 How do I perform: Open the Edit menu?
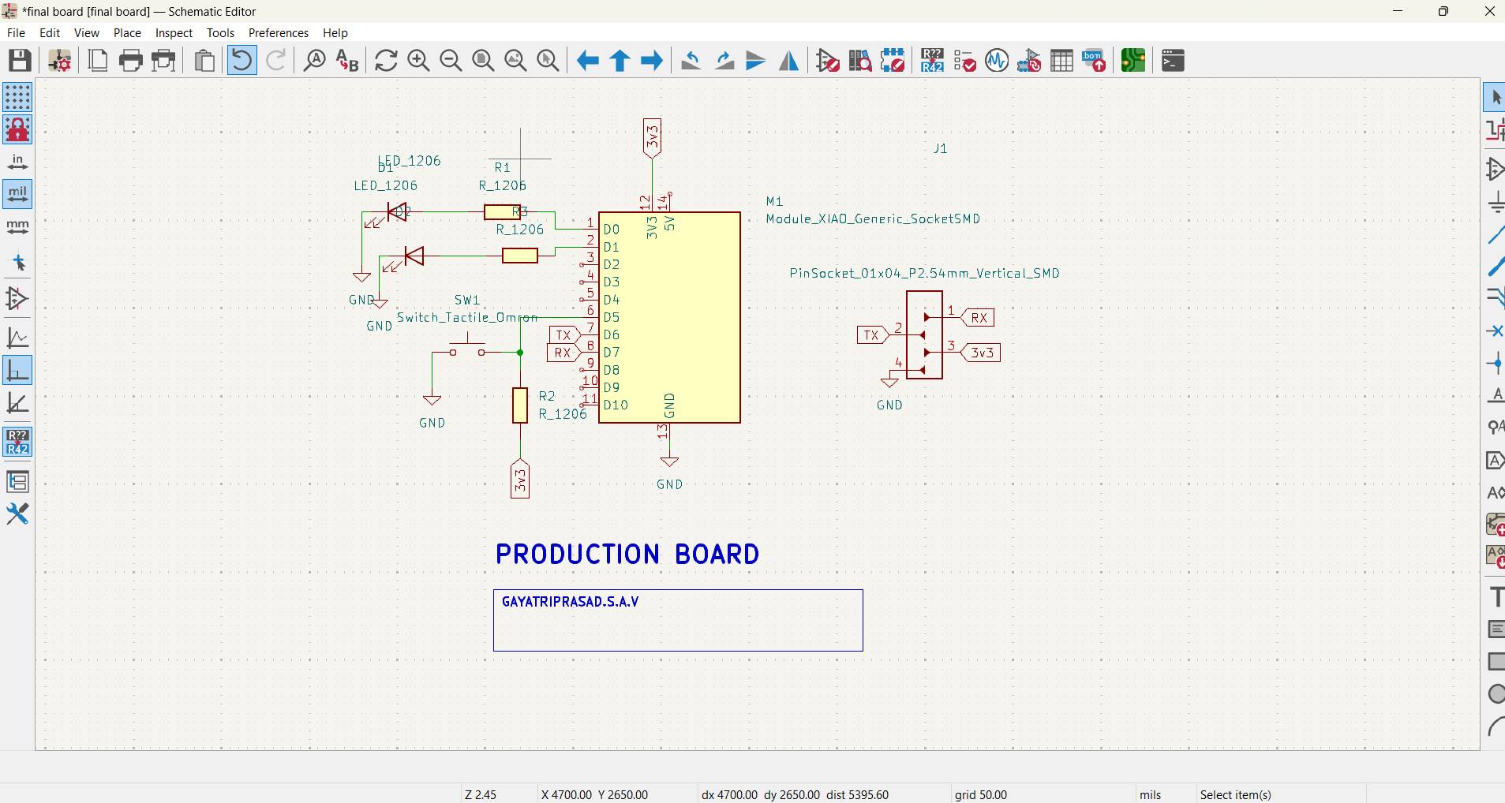[50, 33]
